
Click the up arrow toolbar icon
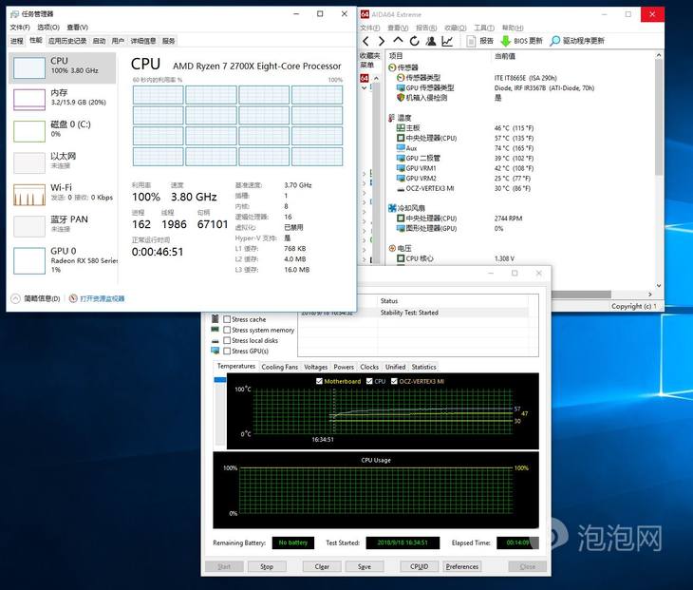[x=398, y=41]
